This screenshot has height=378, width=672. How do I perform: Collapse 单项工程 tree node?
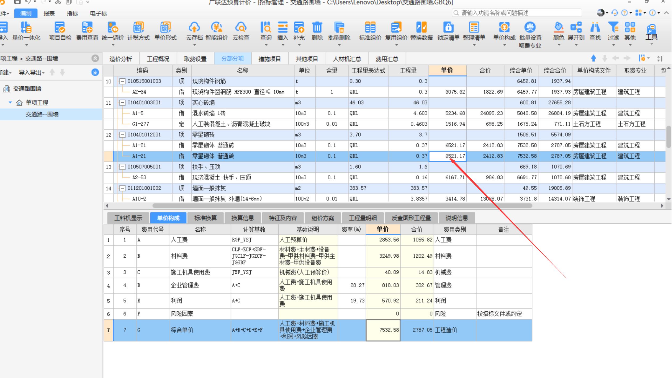(10, 102)
